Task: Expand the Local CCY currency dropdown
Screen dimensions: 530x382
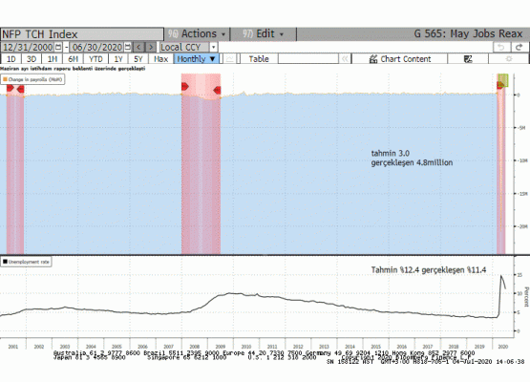Action: [213, 47]
